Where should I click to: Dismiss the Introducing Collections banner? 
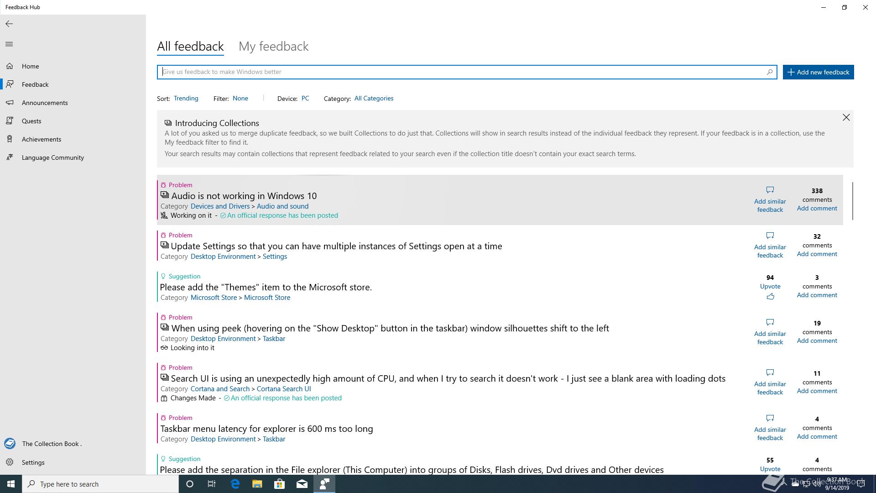(846, 117)
